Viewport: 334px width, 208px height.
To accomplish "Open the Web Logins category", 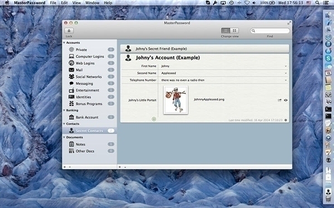I will tap(85, 63).
